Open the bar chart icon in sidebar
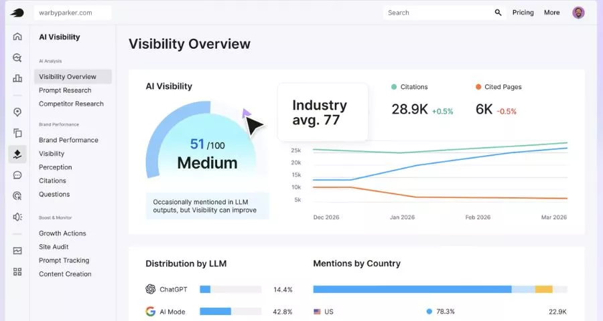The image size is (603, 321). pyautogui.click(x=17, y=78)
